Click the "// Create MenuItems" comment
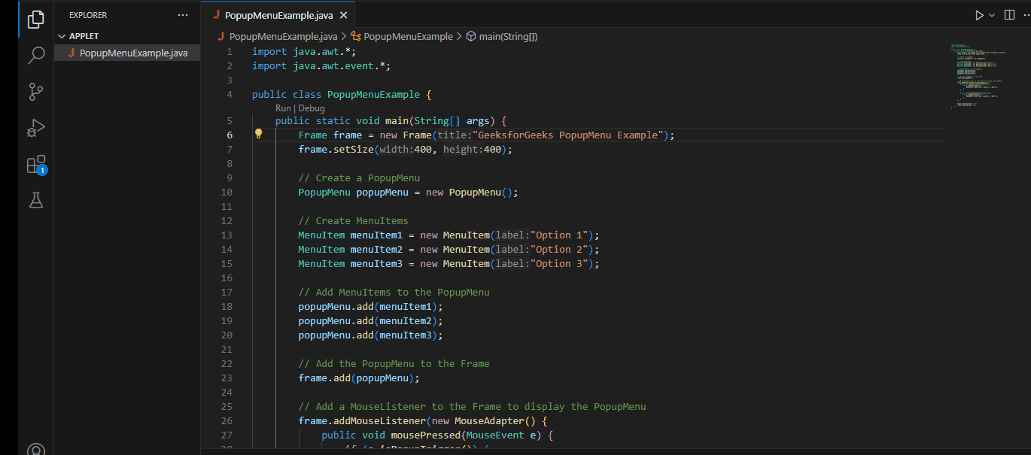The width and height of the screenshot is (1031, 455). click(353, 220)
